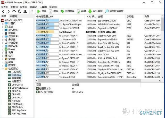This screenshot has height=118, width=165.
Task: Go back with the left arrow icon
Action: 3,11
